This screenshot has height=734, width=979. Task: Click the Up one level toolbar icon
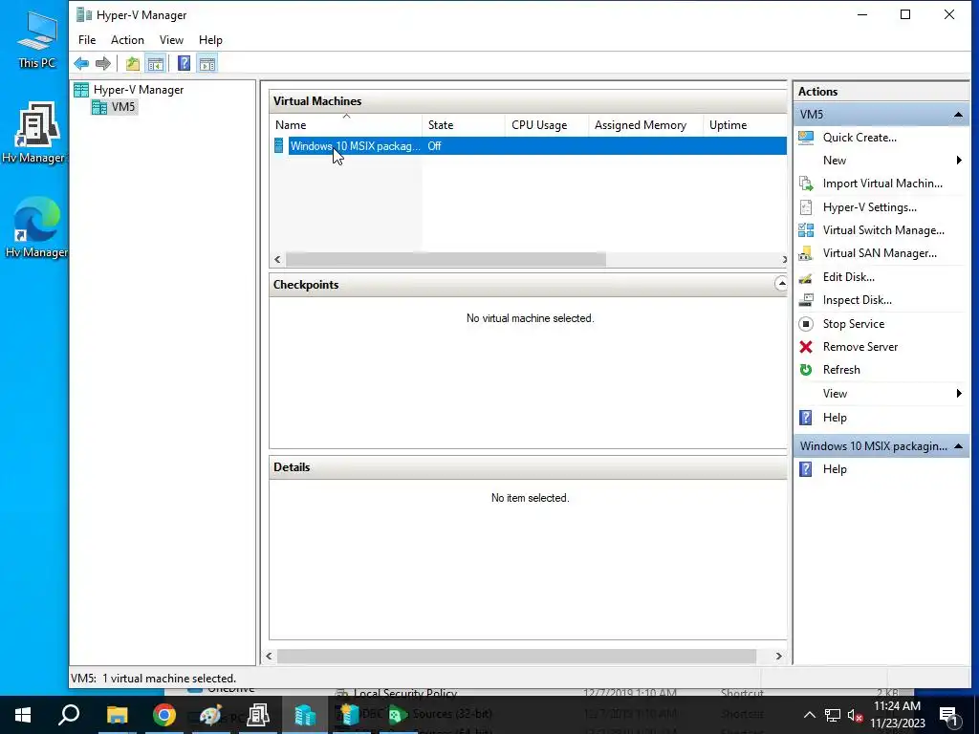coord(132,63)
